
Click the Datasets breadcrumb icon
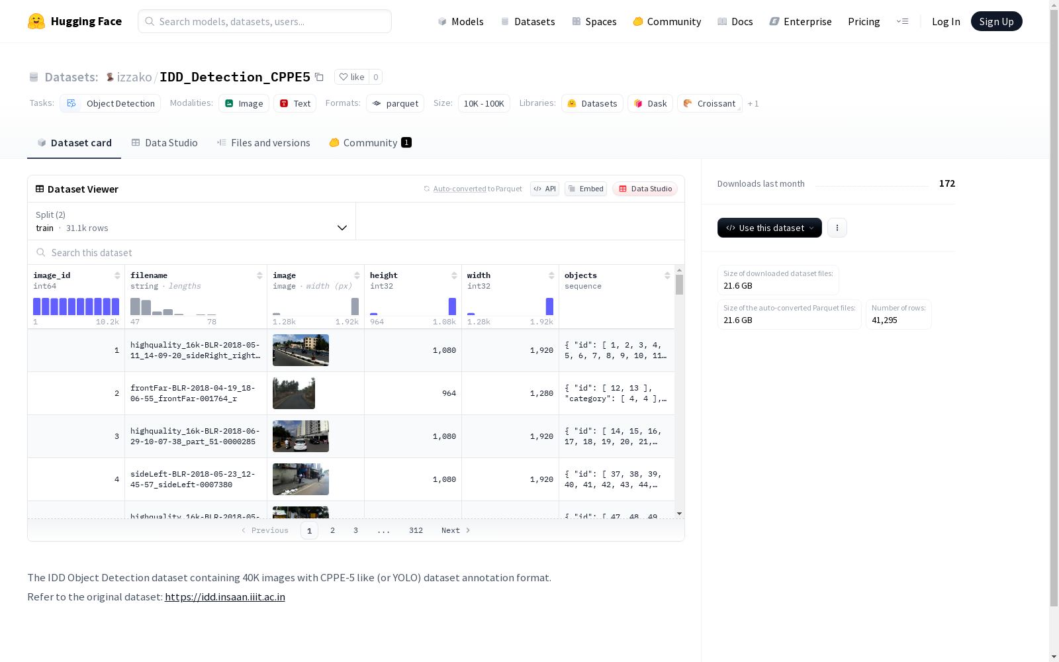pos(34,77)
